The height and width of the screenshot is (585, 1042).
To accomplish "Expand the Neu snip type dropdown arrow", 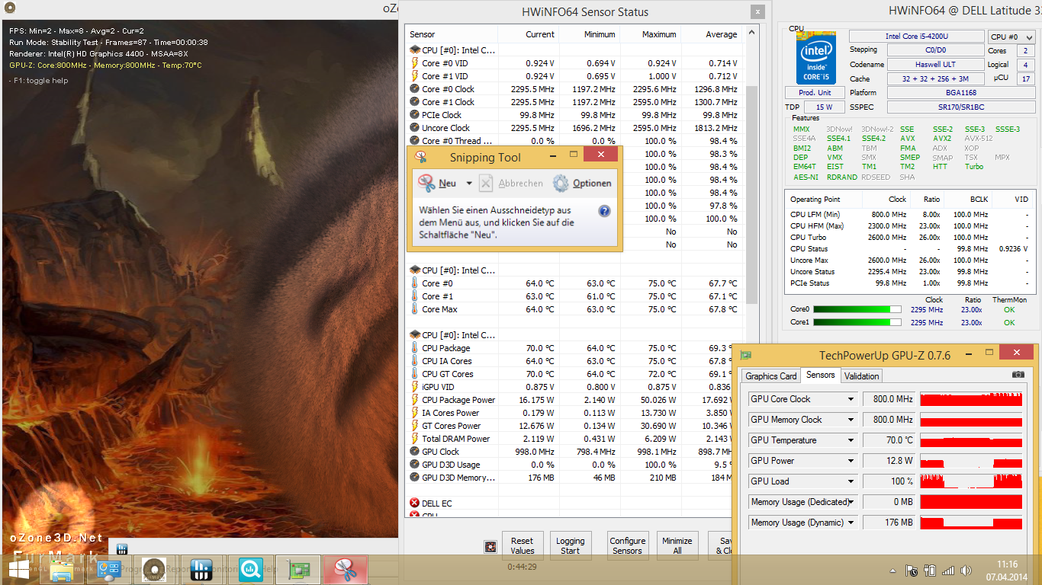I will [x=468, y=184].
